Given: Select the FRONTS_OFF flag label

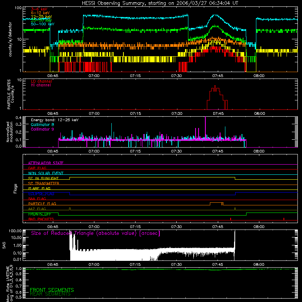Looking at the screenshot, I should [40, 214].
